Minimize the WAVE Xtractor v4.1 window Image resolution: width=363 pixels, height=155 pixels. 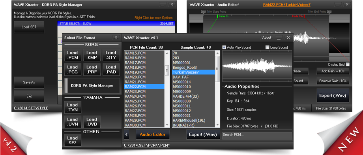279,38
